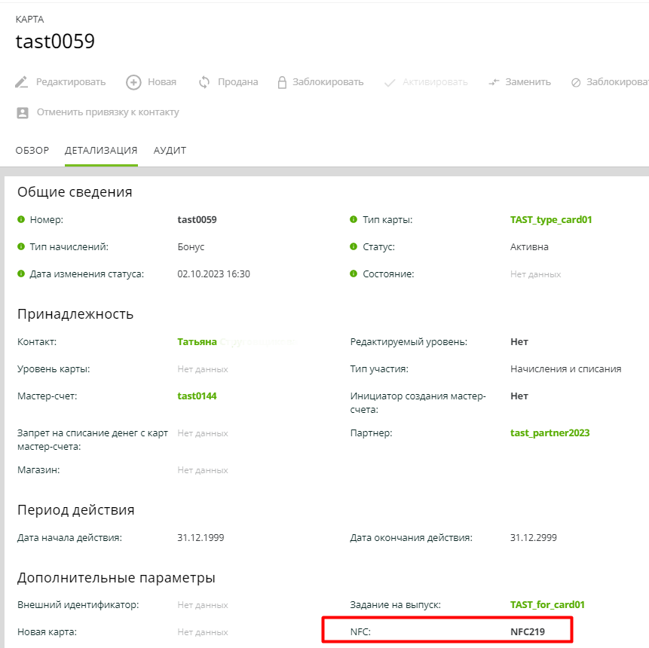Click the plus-circle icon for Новая
This screenshot has width=649, height=648.
tap(133, 82)
